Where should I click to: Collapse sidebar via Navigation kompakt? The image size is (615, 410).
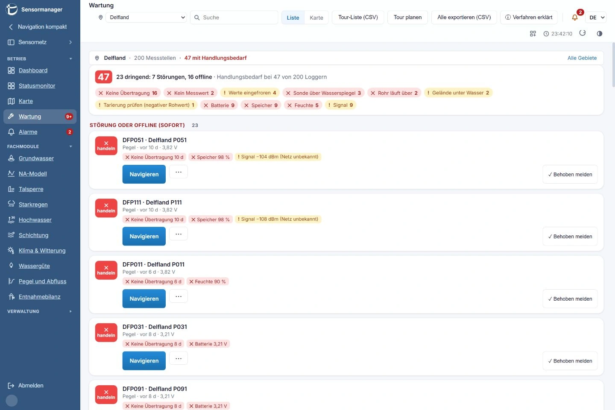[x=40, y=27]
